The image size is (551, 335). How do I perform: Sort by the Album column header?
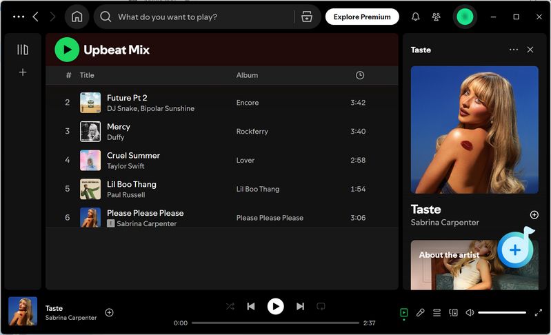247,75
